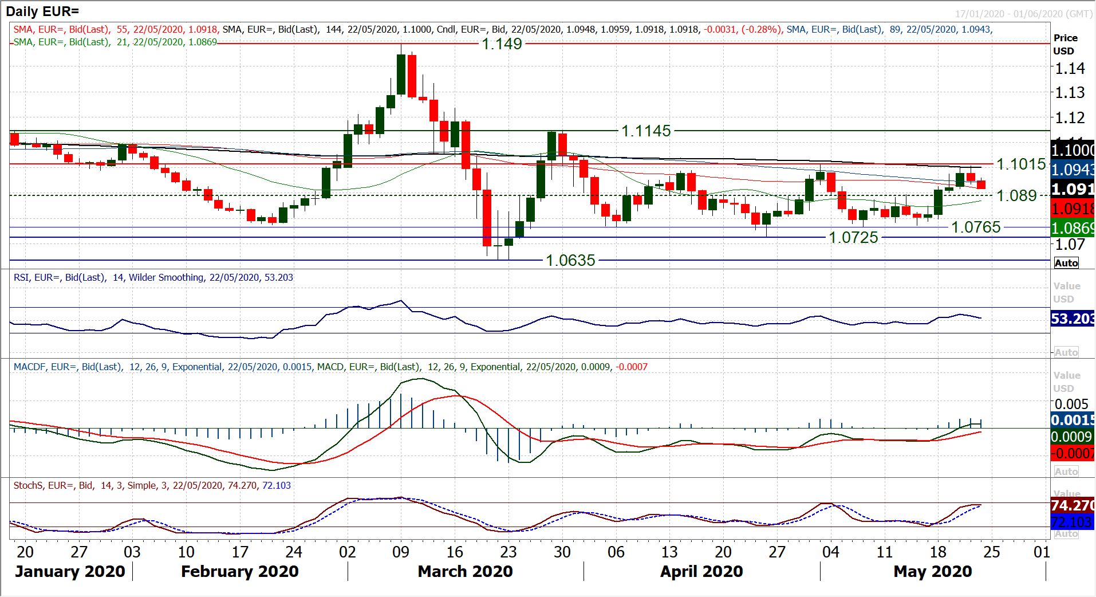
Task: Select the 1.0765 support level label
Action: (x=976, y=227)
